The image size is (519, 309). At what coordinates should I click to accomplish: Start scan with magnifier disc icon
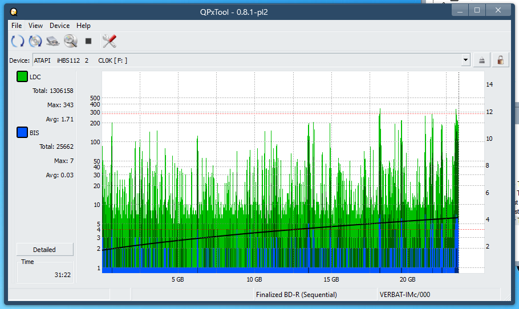(x=71, y=41)
